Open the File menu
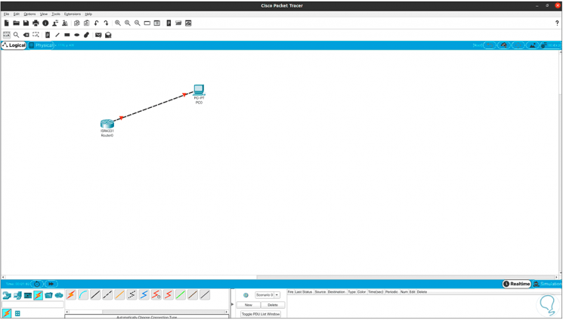 [6, 14]
